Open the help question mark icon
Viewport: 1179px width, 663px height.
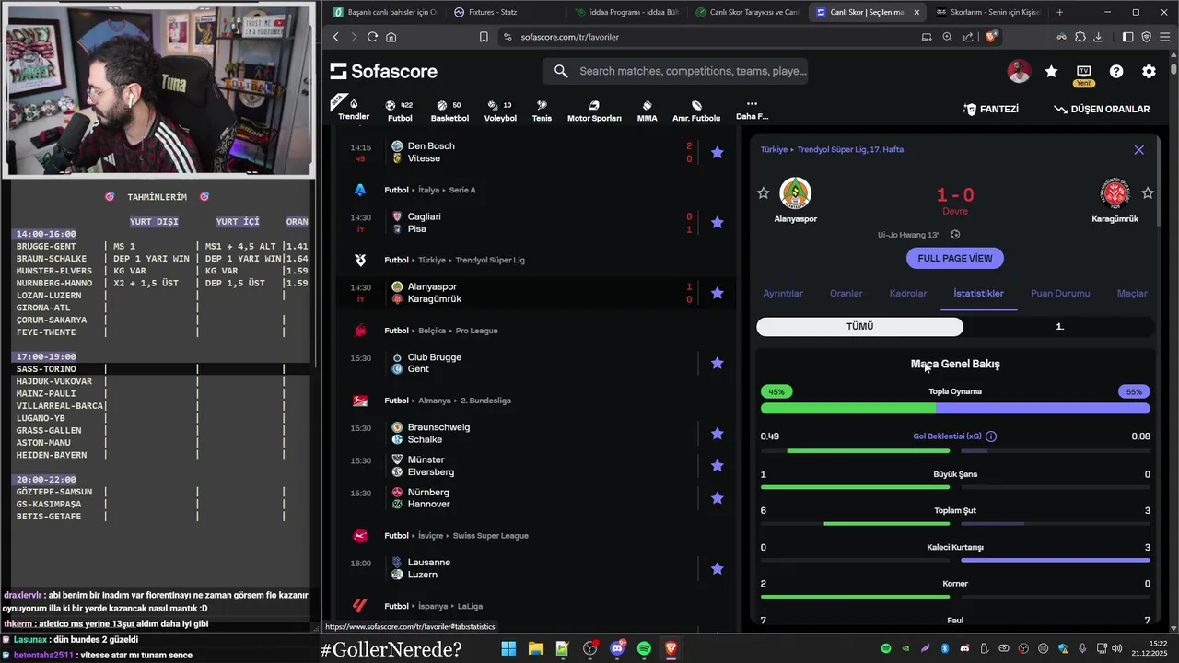tap(1116, 71)
